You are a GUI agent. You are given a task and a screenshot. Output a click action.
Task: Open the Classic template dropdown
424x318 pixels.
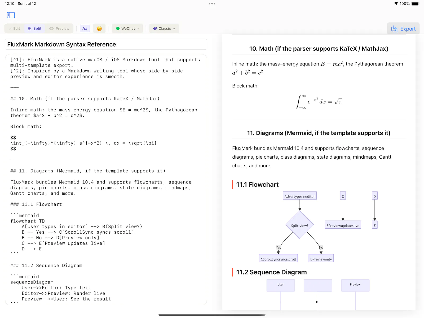(164, 28)
